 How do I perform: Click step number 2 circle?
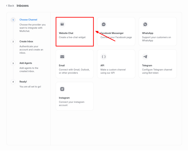pos(13,42)
